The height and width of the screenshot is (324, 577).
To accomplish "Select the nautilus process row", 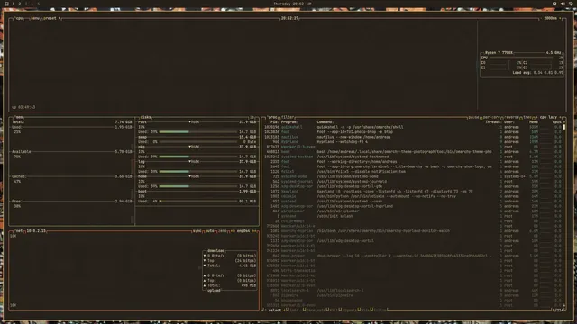I will (413, 137).
